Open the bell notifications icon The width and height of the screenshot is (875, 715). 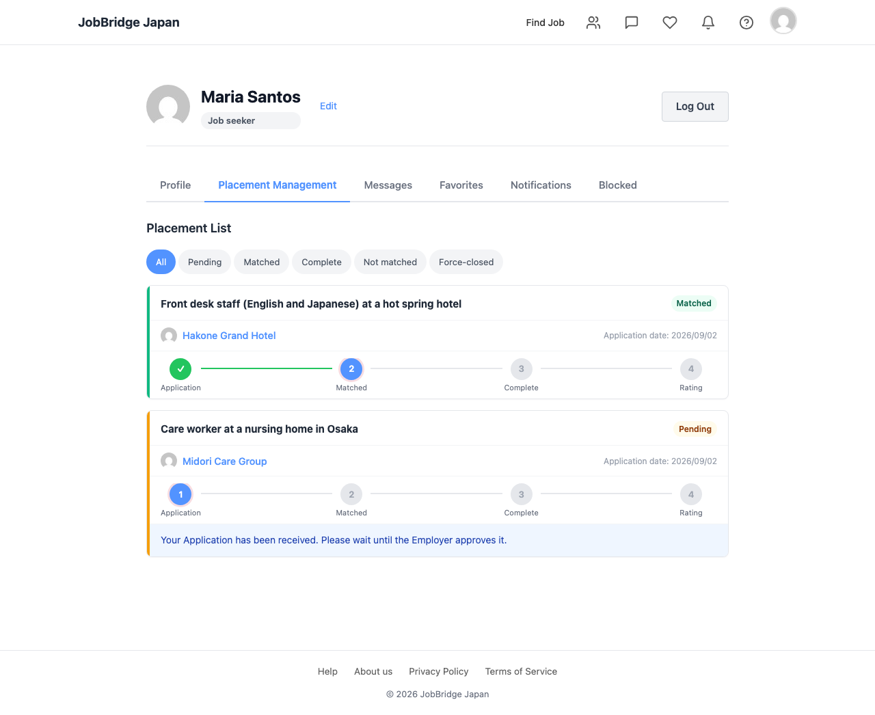coord(708,23)
